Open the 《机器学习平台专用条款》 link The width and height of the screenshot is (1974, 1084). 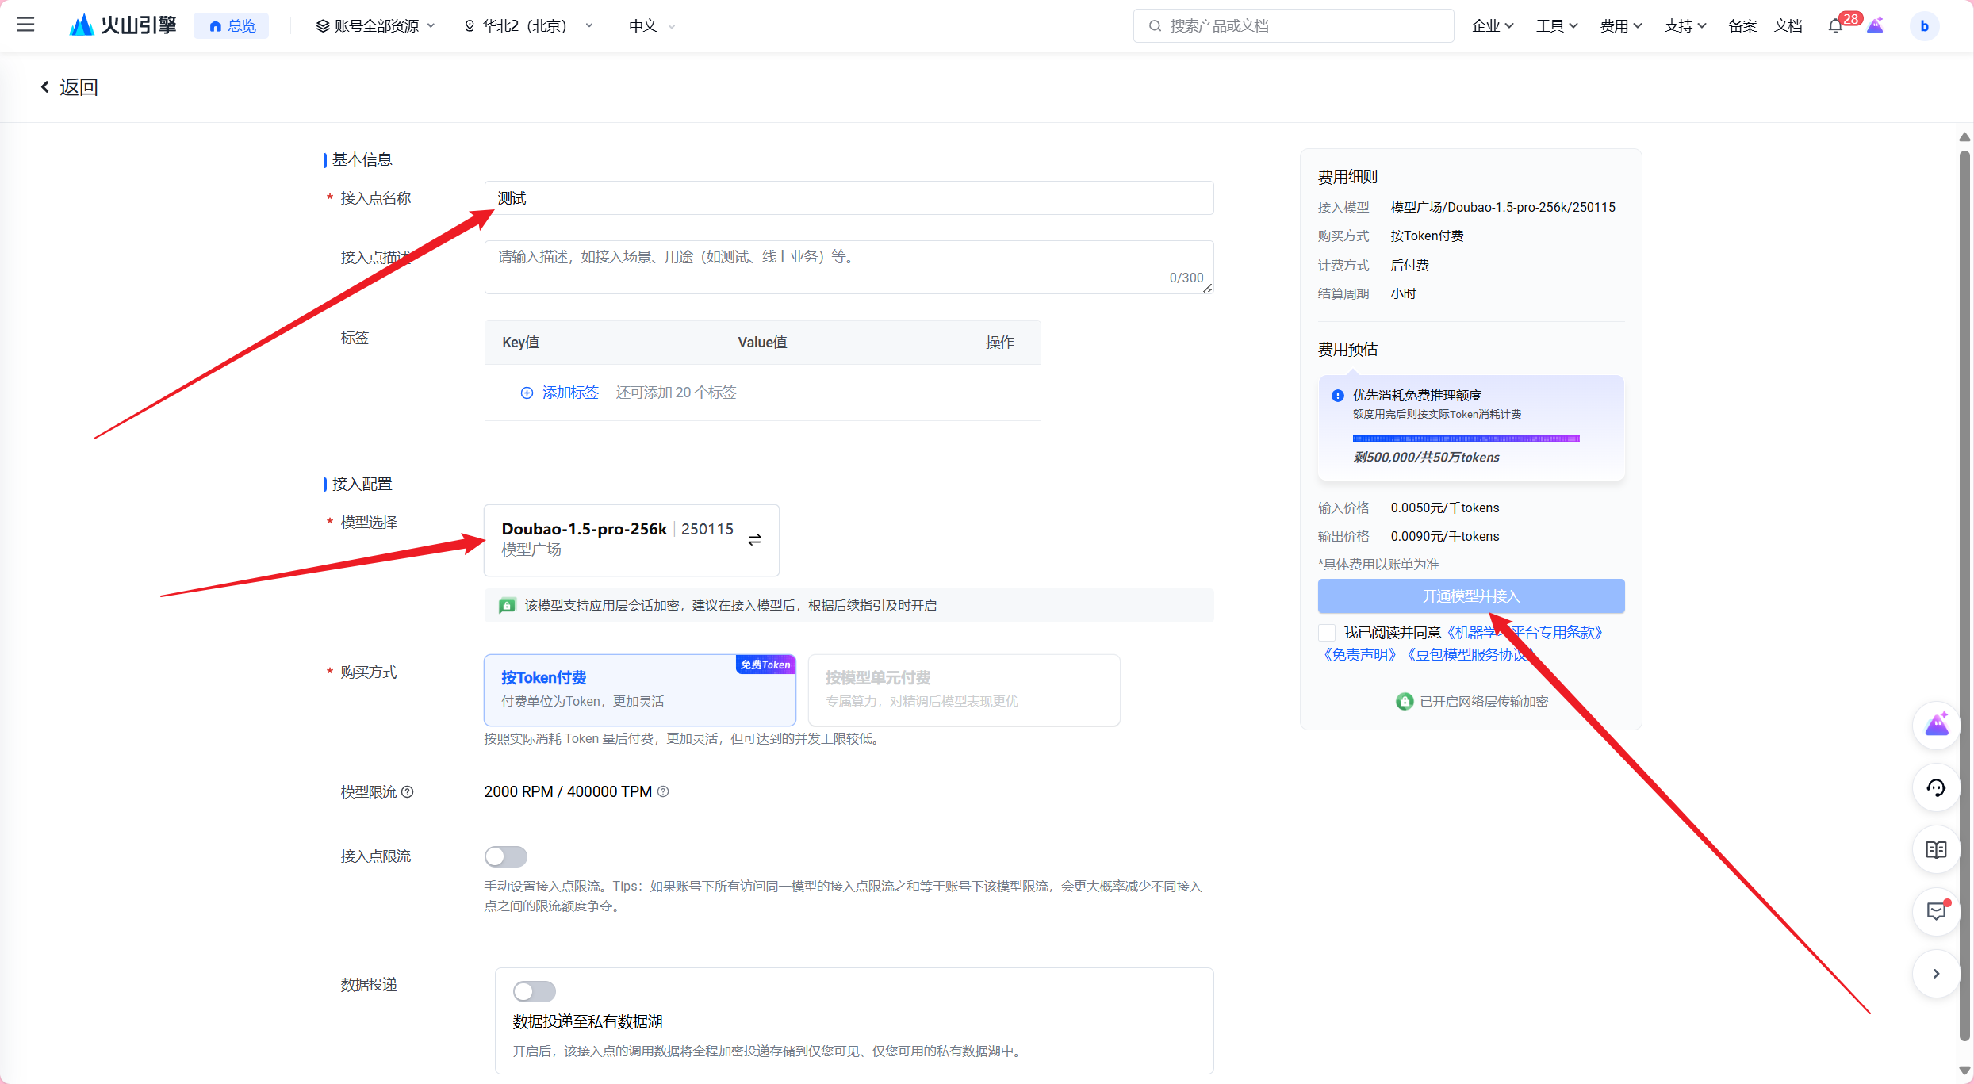click(x=1524, y=633)
